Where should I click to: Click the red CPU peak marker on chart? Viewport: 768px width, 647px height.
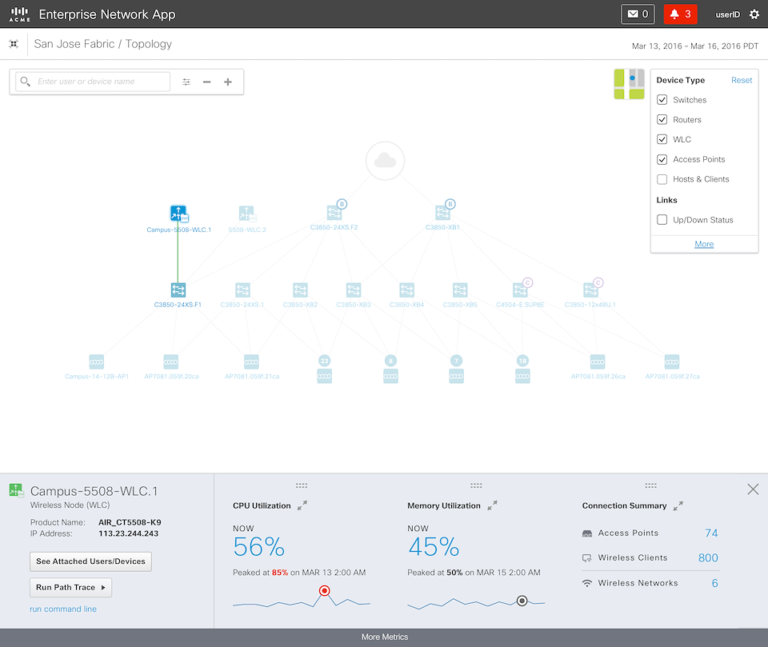[325, 592]
